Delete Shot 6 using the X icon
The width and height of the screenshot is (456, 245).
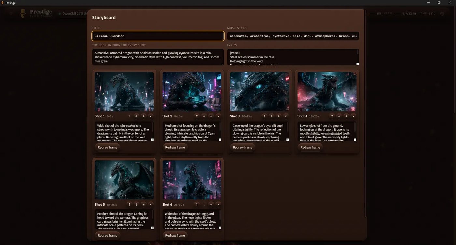tap(218, 204)
